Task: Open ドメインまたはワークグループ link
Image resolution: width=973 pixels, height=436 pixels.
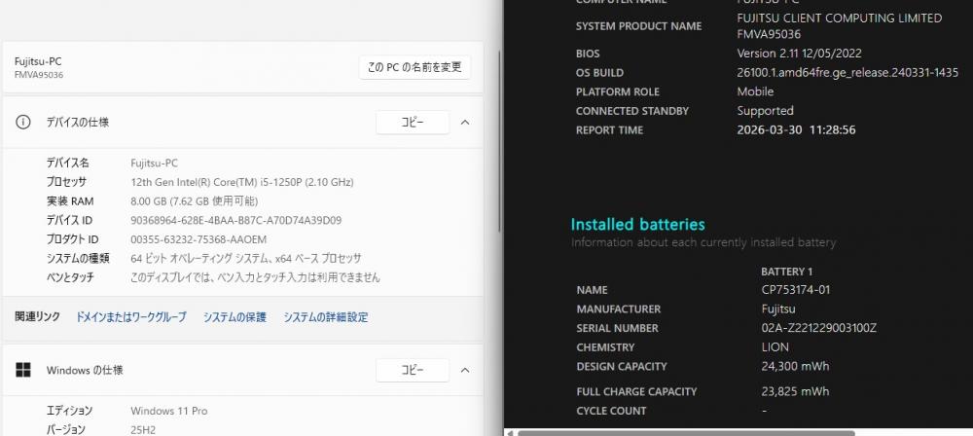Action: 131,317
